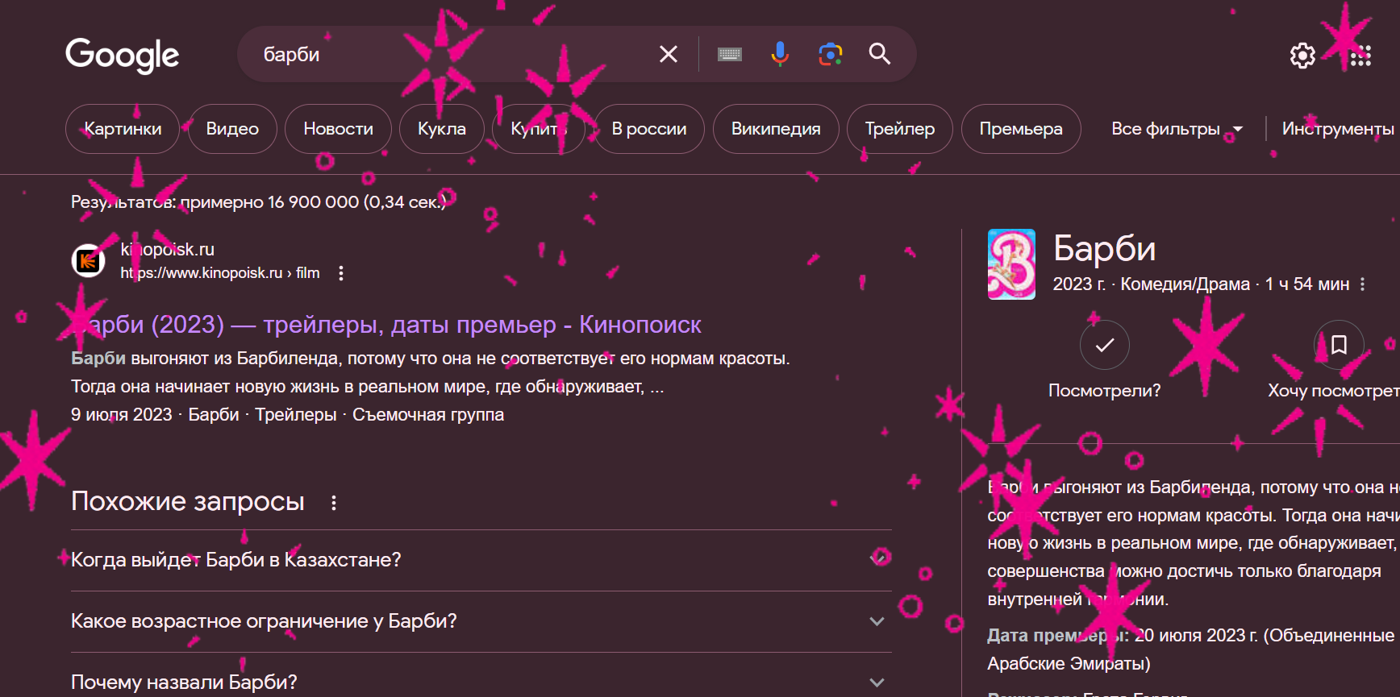Select the Видео filter tab
This screenshot has height=697, width=1400.
coord(232,129)
